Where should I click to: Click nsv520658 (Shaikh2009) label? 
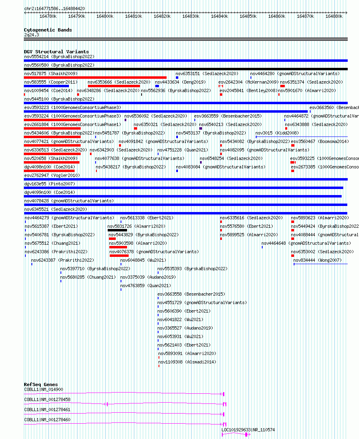pyautogui.click(x=51, y=158)
